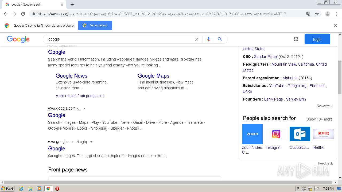This screenshot has height=192, width=342.
Task: Open the volume icon in system tray
Action: tap(304, 189)
